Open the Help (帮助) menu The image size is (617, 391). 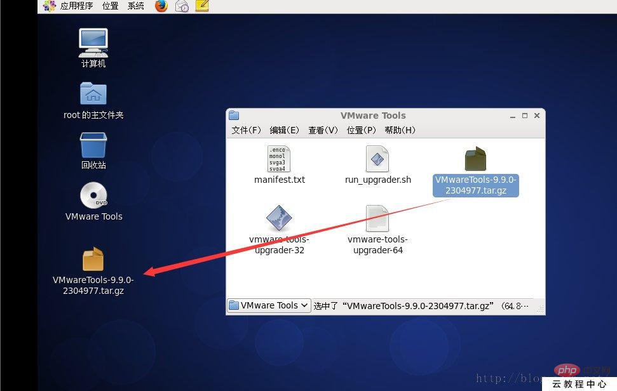[400, 130]
